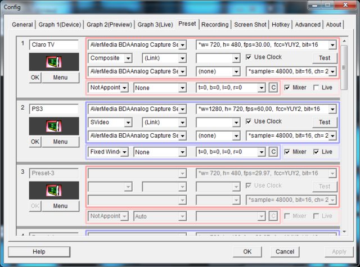Image resolution: width=360 pixels, height=267 pixels.
Task: Open PS3 (none) audio input dropdown
Action: point(218,135)
